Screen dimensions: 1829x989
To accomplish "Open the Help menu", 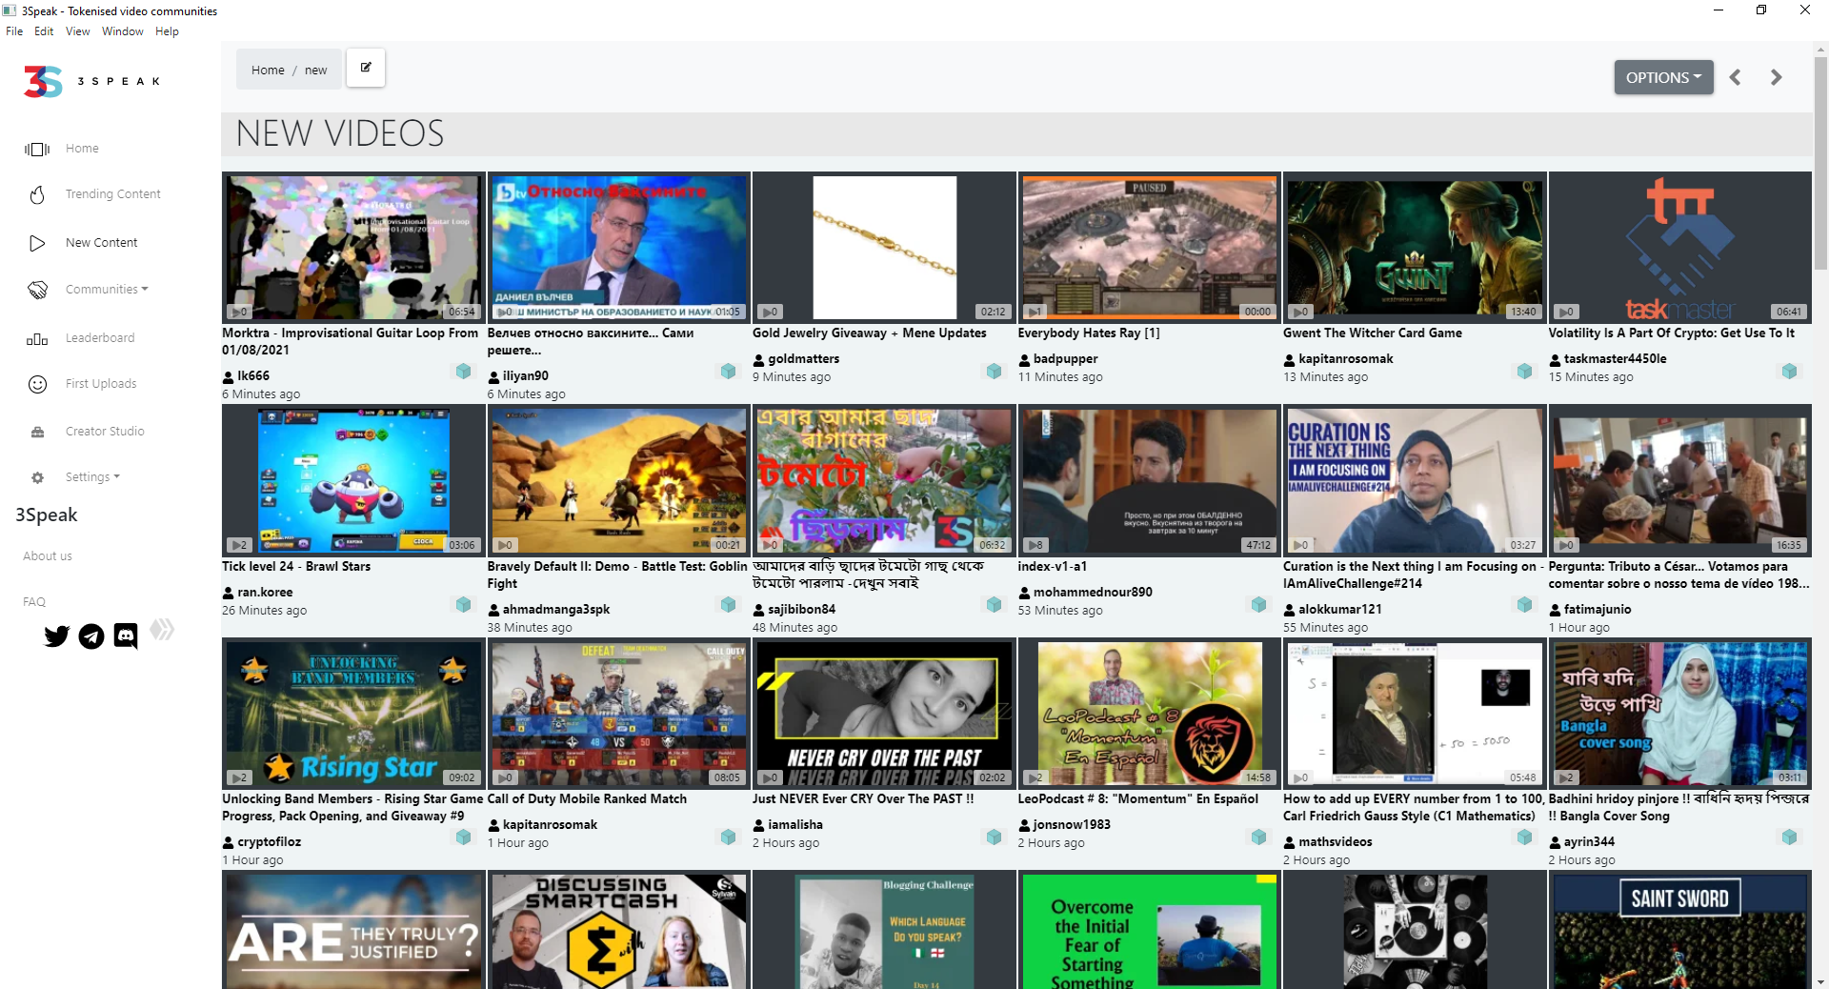I will 167,31.
